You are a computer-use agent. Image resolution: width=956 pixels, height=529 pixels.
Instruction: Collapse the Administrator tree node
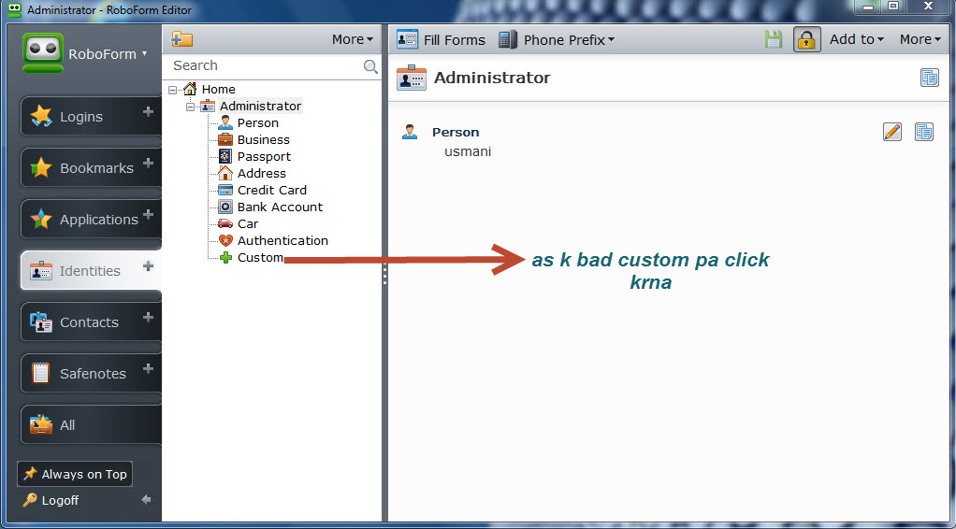coord(190,107)
